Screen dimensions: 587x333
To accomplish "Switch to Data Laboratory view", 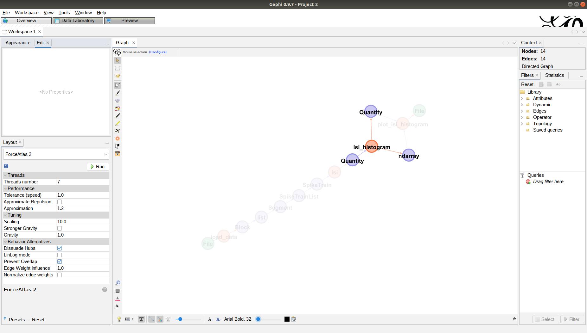I will point(78,21).
